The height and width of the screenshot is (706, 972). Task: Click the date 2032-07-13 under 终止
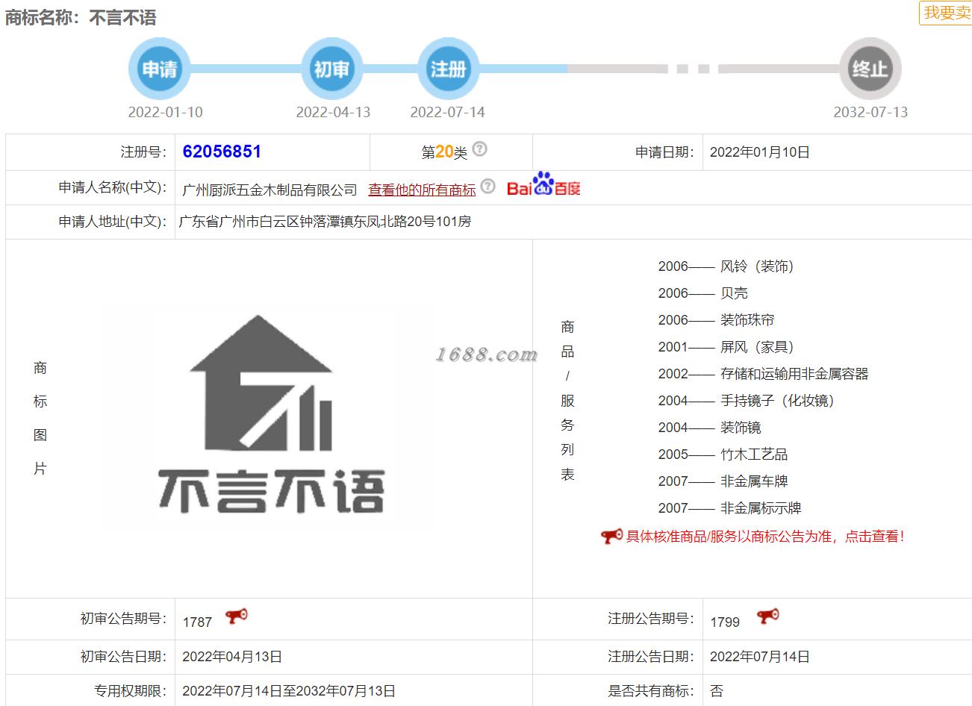[870, 112]
